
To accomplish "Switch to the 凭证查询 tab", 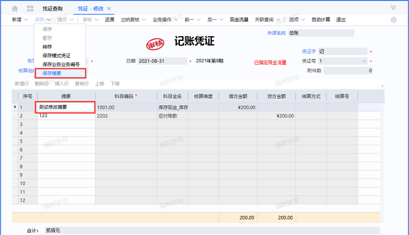I will click(x=52, y=9).
